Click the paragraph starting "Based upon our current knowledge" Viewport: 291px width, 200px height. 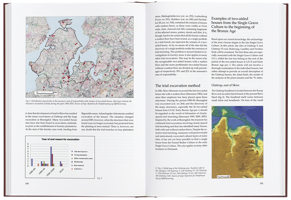coord(237,59)
